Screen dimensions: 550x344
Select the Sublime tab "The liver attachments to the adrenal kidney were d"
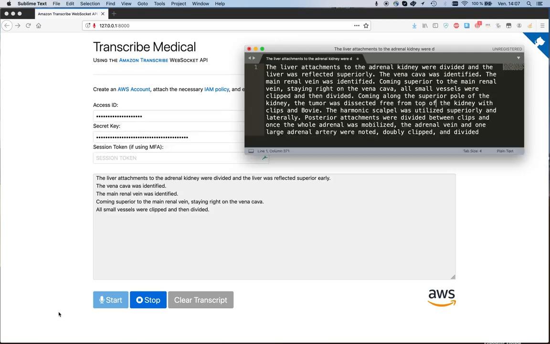[x=309, y=59]
